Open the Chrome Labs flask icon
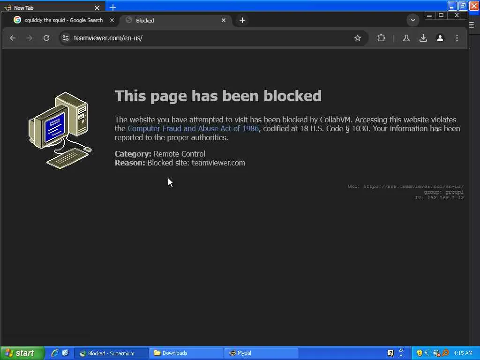This screenshot has height=360, width=480. tap(406, 38)
